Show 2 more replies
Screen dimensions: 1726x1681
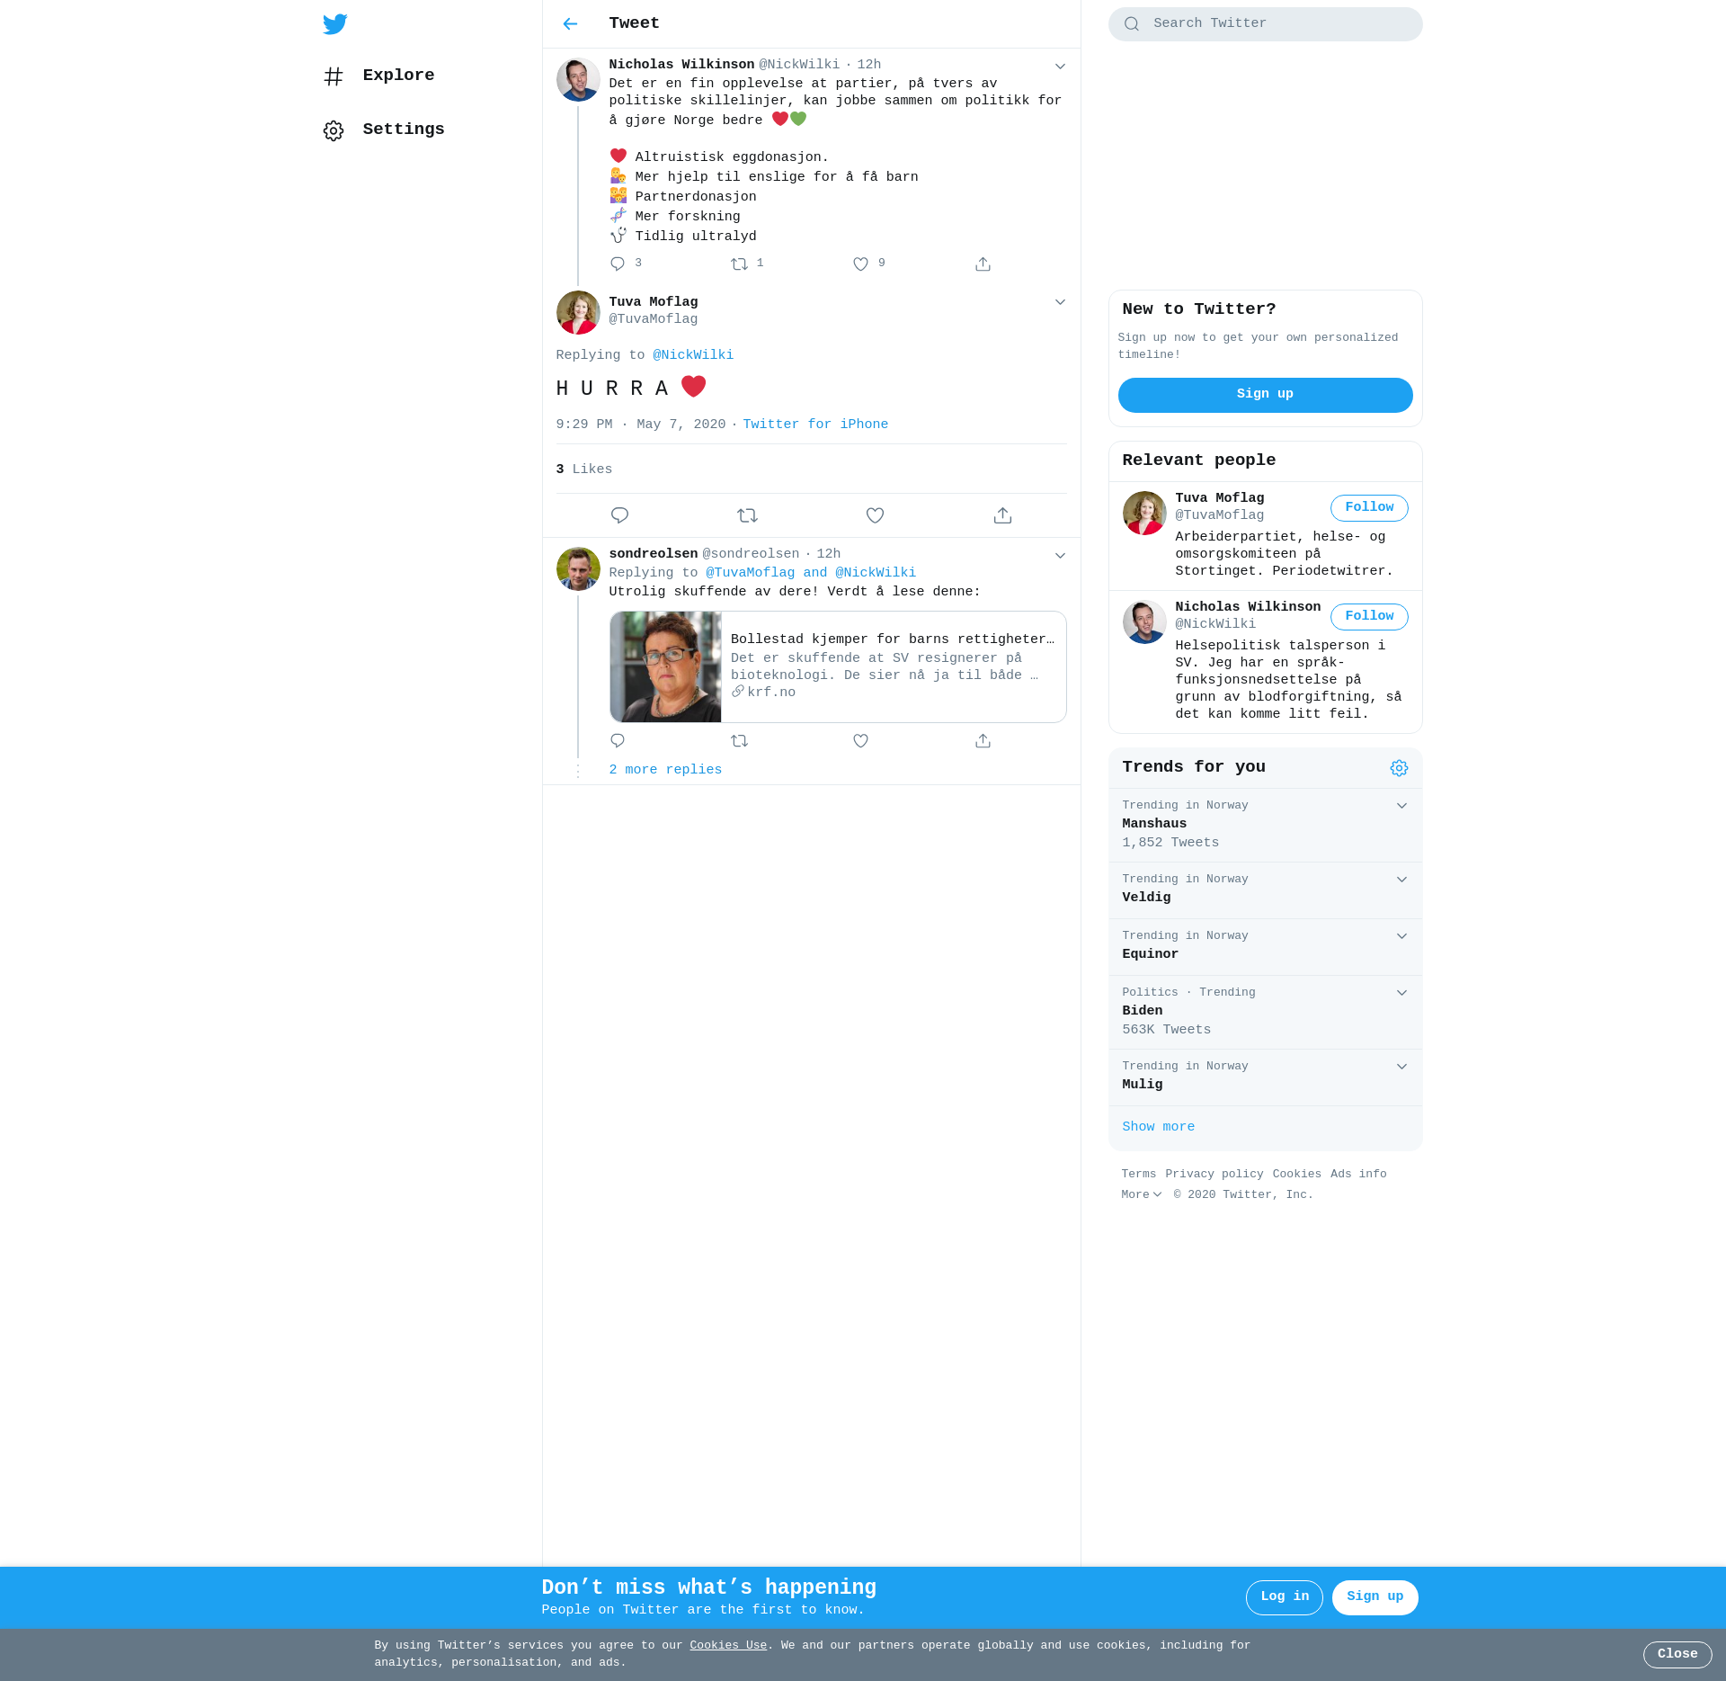click(x=665, y=770)
